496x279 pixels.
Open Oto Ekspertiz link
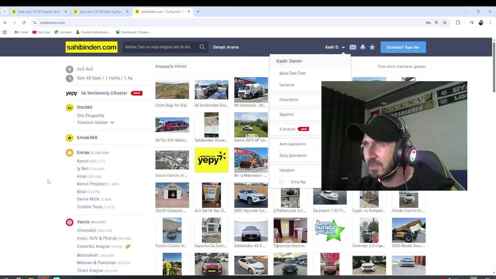(90, 115)
